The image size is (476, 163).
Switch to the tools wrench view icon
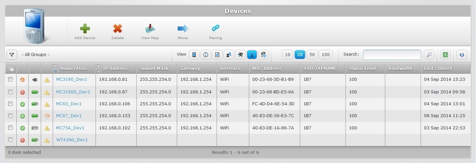240,55
